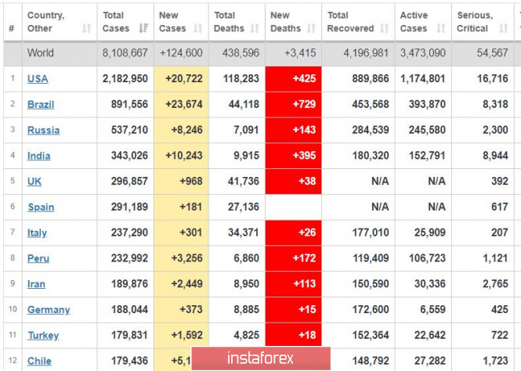Click the # rank column header

13,22
